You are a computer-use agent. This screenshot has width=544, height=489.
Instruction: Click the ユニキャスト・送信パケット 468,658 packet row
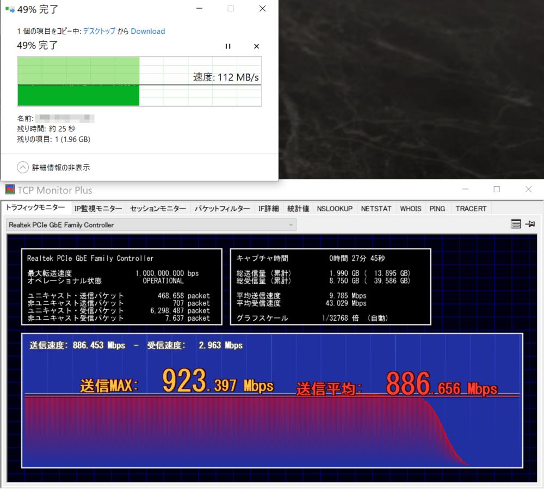click(119, 296)
